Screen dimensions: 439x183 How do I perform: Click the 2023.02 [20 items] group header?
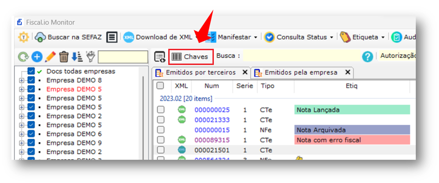(x=185, y=99)
